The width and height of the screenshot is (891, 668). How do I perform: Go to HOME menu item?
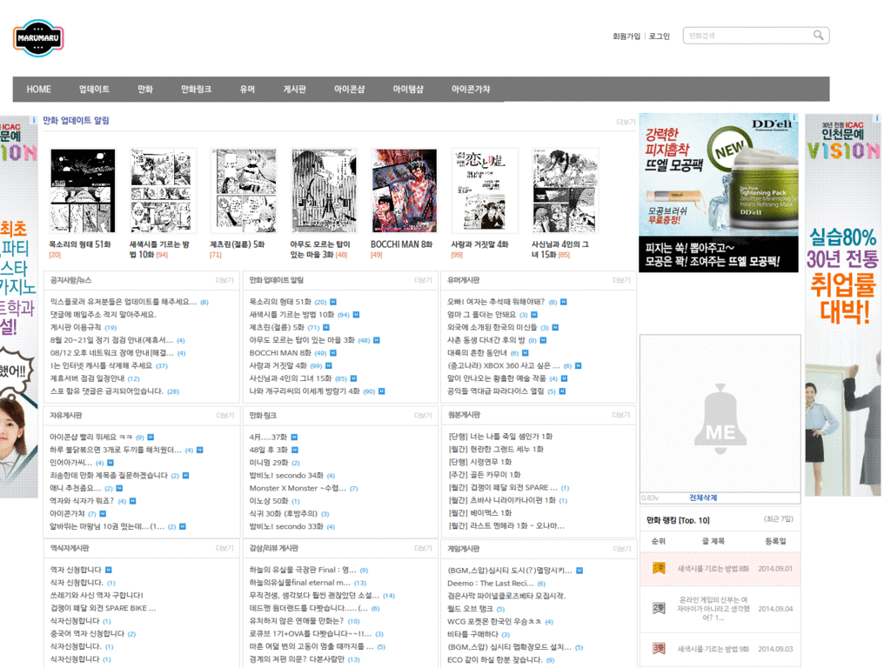click(x=38, y=90)
